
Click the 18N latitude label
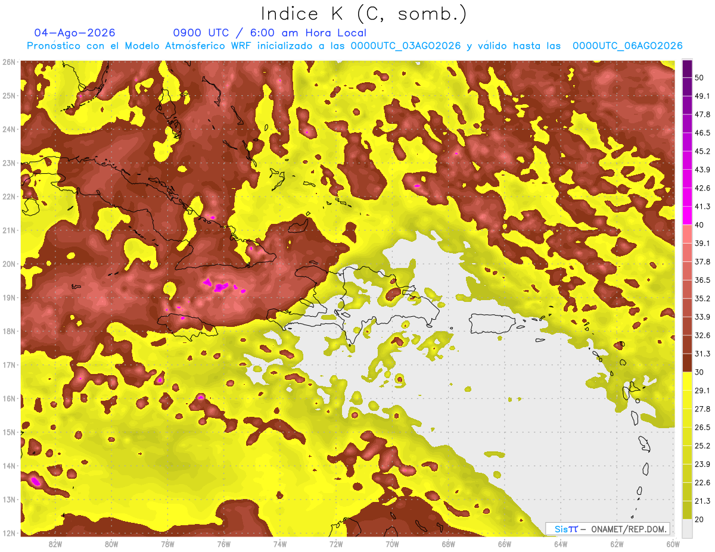9,331
